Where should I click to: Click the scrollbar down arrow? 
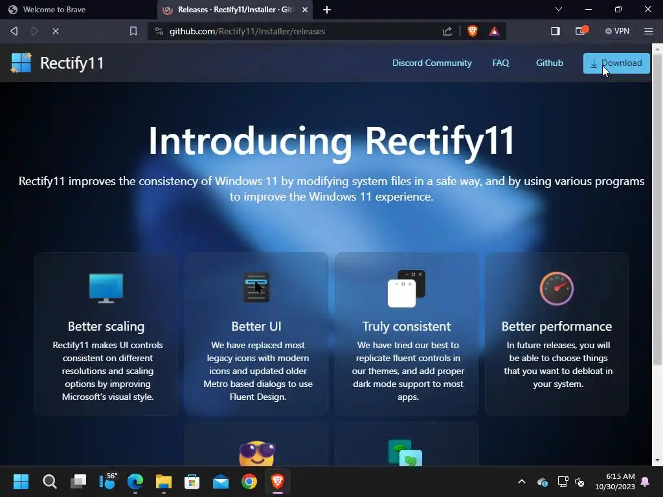657,460
